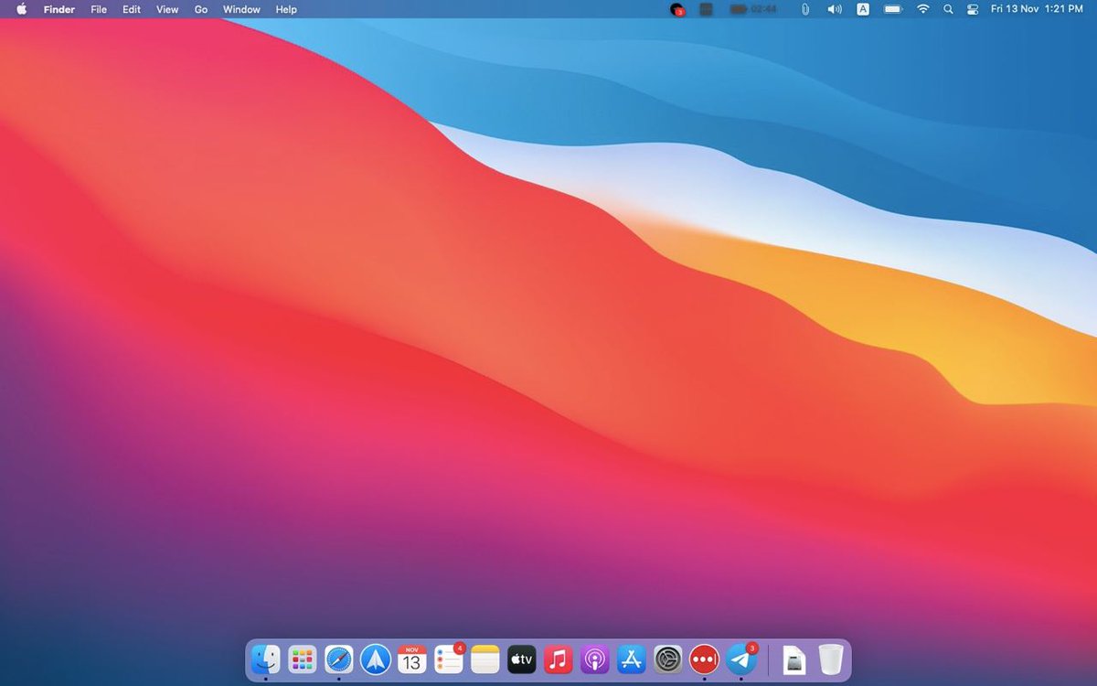Open the Sound volume menu
The width and height of the screenshot is (1097, 686).
click(834, 9)
